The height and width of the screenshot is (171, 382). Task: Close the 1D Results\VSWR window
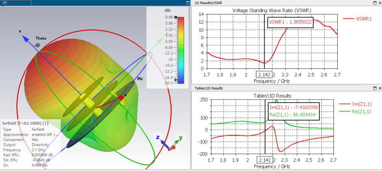pos(380,3)
